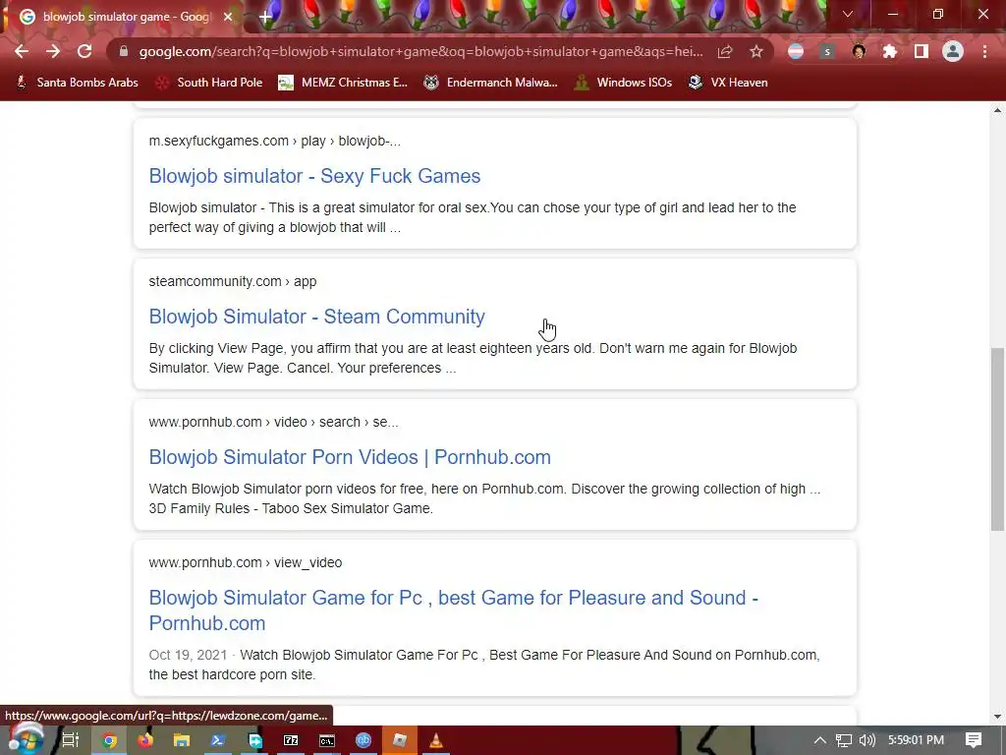
Task: Open 7-Zip from the taskbar
Action: [291, 740]
